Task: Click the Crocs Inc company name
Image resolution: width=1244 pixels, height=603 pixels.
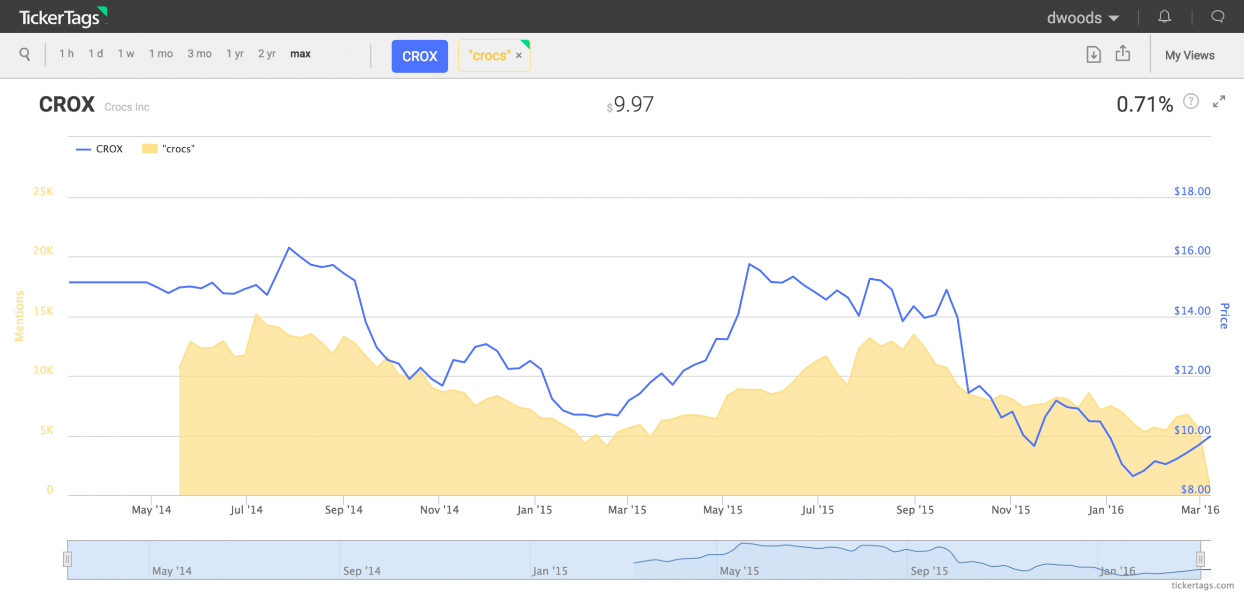Action: click(x=127, y=107)
